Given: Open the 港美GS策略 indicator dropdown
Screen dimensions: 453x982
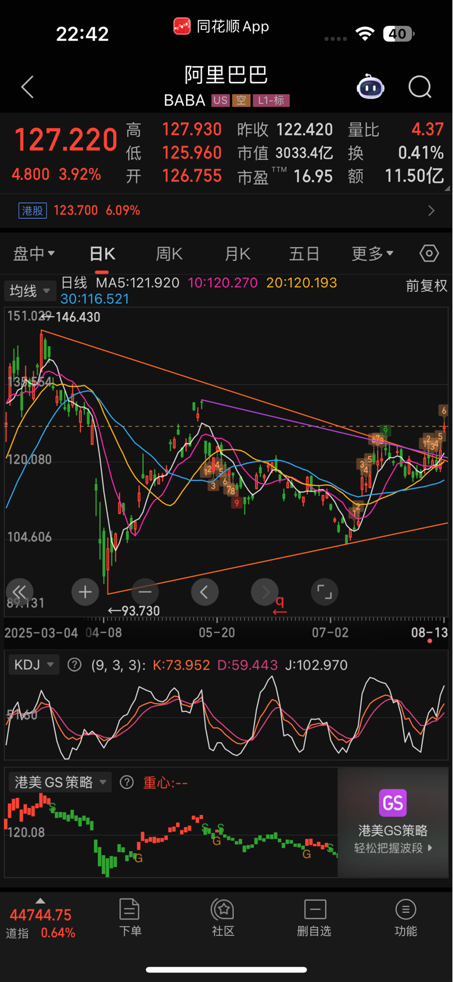Looking at the screenshot, I should (60, 782).
